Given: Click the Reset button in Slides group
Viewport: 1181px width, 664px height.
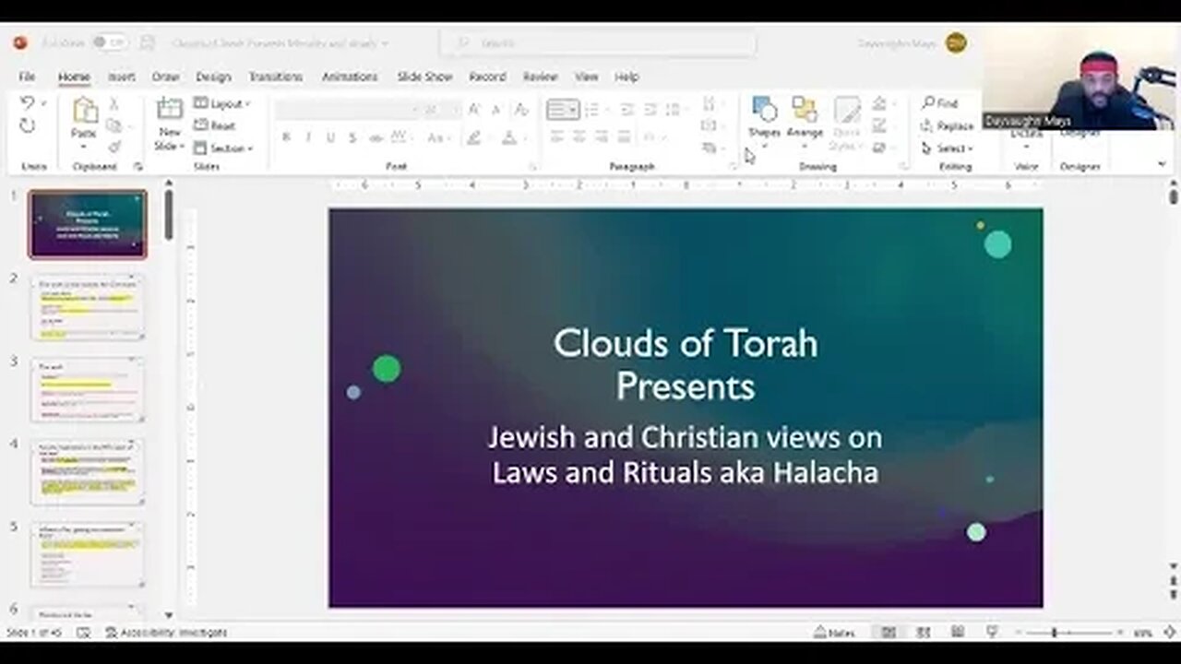Looking at the screenshot, I should point(220,125).
